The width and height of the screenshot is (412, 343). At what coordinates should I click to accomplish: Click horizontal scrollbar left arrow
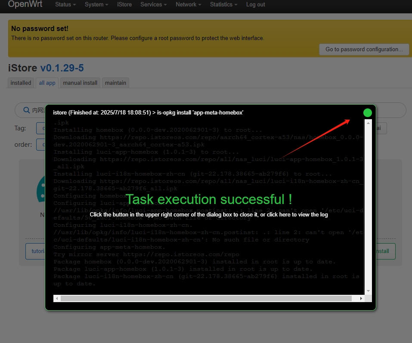pyautogui.click(x=57, y=298)
